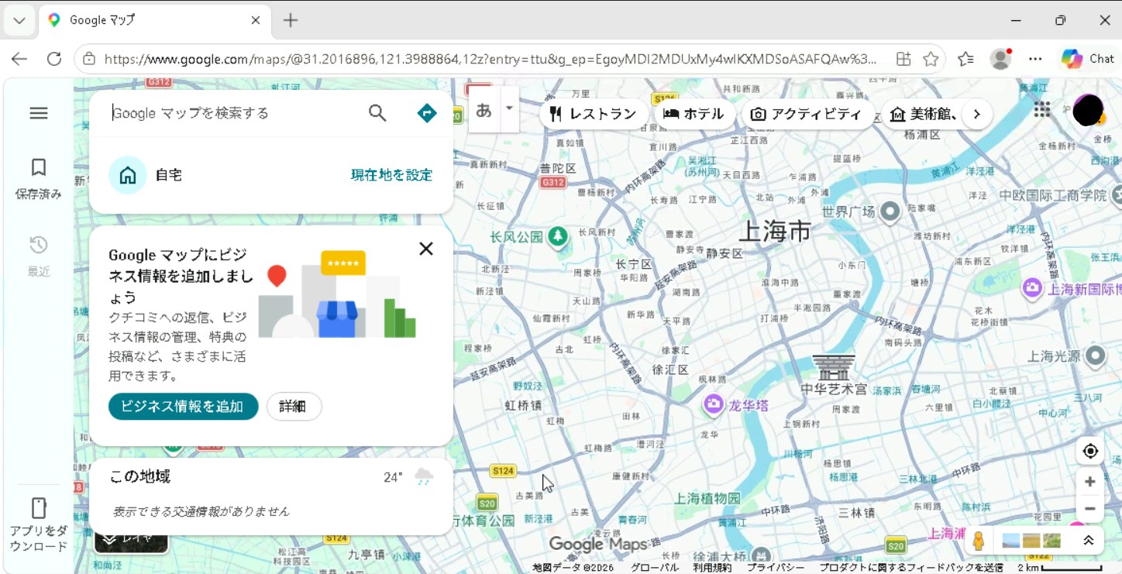Image resolution: width=1122 pixels, height=574 pixels.
Task: Click the 世界广场 map pin
Action: click(890, 210)
